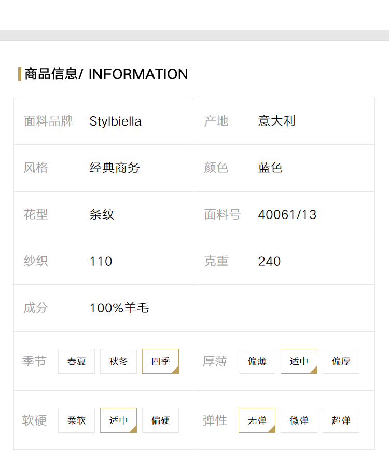Click the pattern value 条纹

coord(102,214)
